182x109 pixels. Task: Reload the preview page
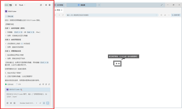pos(63,15)
